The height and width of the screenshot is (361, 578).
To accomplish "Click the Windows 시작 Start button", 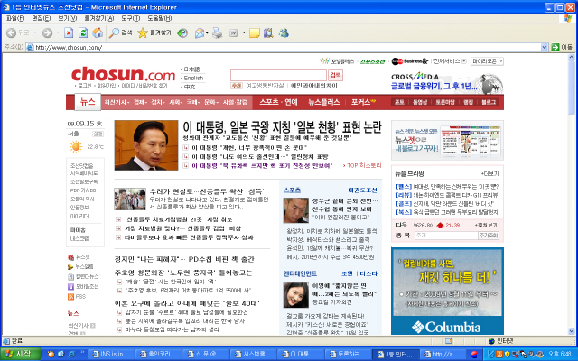I will 20,354.
